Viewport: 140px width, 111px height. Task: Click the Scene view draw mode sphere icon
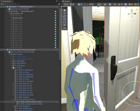pos(98,4)
